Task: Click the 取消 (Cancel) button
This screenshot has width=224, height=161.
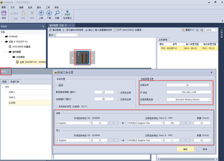Action: 205,149
